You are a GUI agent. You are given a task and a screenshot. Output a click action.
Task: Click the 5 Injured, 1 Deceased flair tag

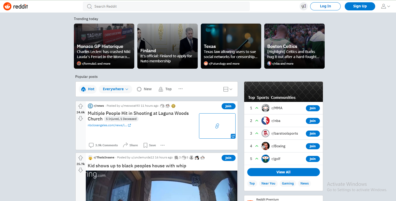(121, 119)
